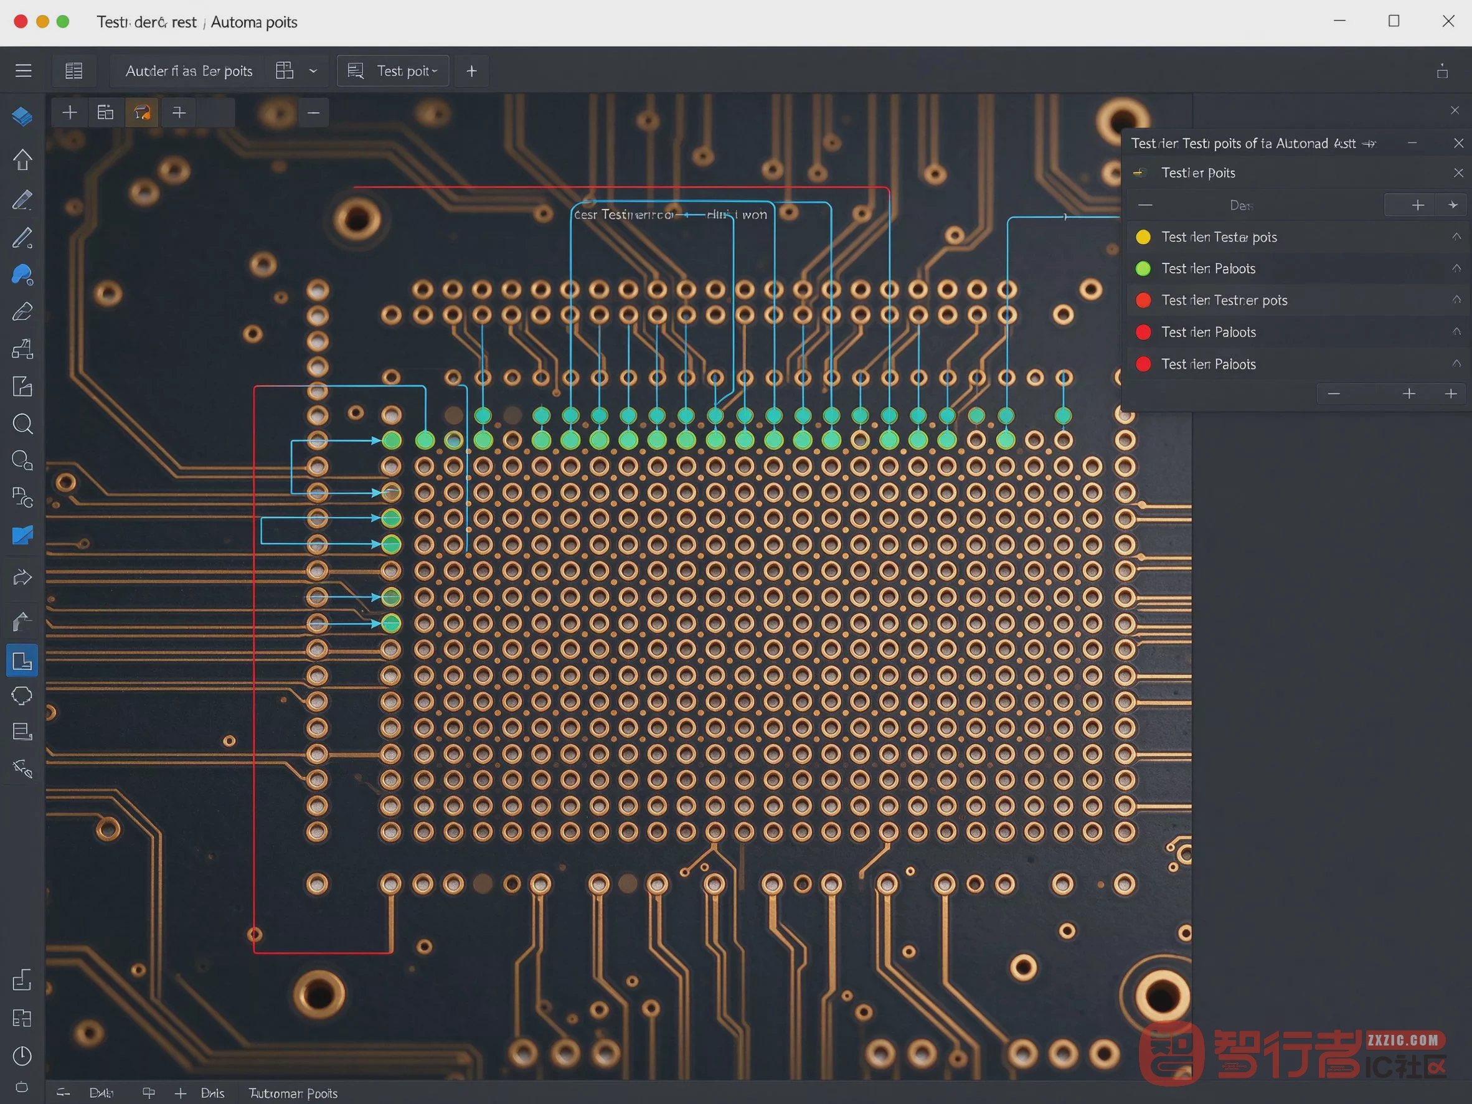Click the orange highlighted canvas toolbar icon
This screenshot has height=1104, width=1472.
[142, 113]
